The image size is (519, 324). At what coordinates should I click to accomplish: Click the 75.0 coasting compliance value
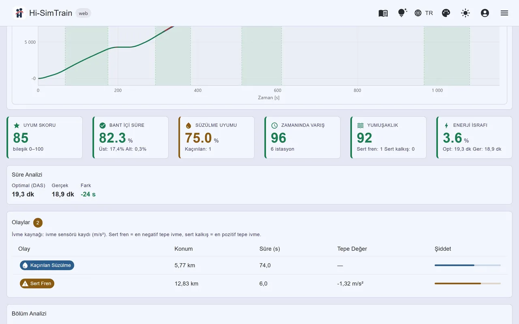tap(198, 138)
